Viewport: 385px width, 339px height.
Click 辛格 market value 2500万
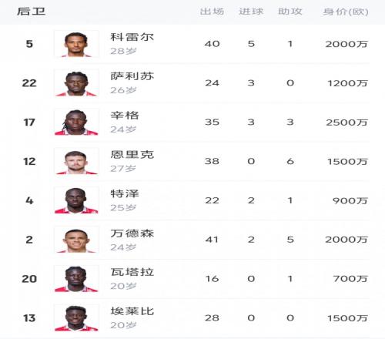(346, 123)
